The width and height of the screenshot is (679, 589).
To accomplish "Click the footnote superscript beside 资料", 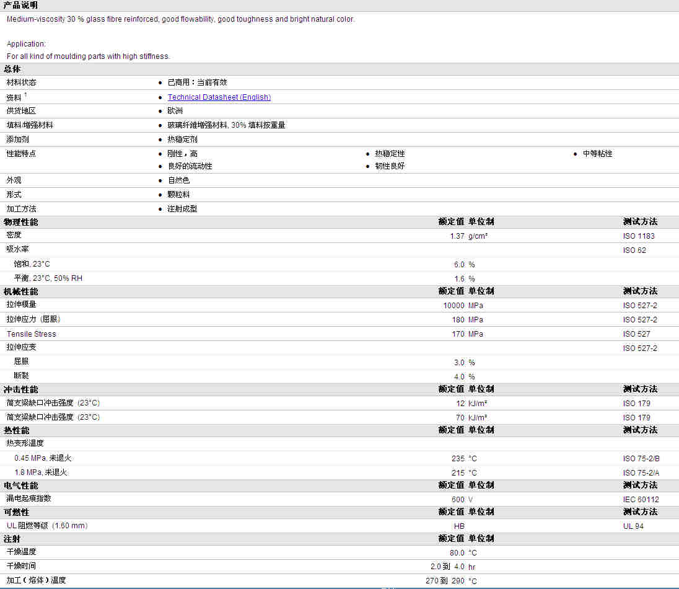I will (x=25, y=94).
